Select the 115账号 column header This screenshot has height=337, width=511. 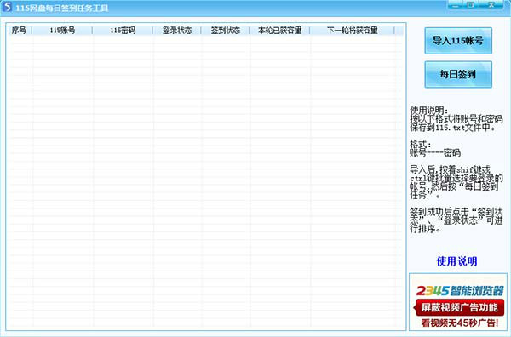pos(62,31)
